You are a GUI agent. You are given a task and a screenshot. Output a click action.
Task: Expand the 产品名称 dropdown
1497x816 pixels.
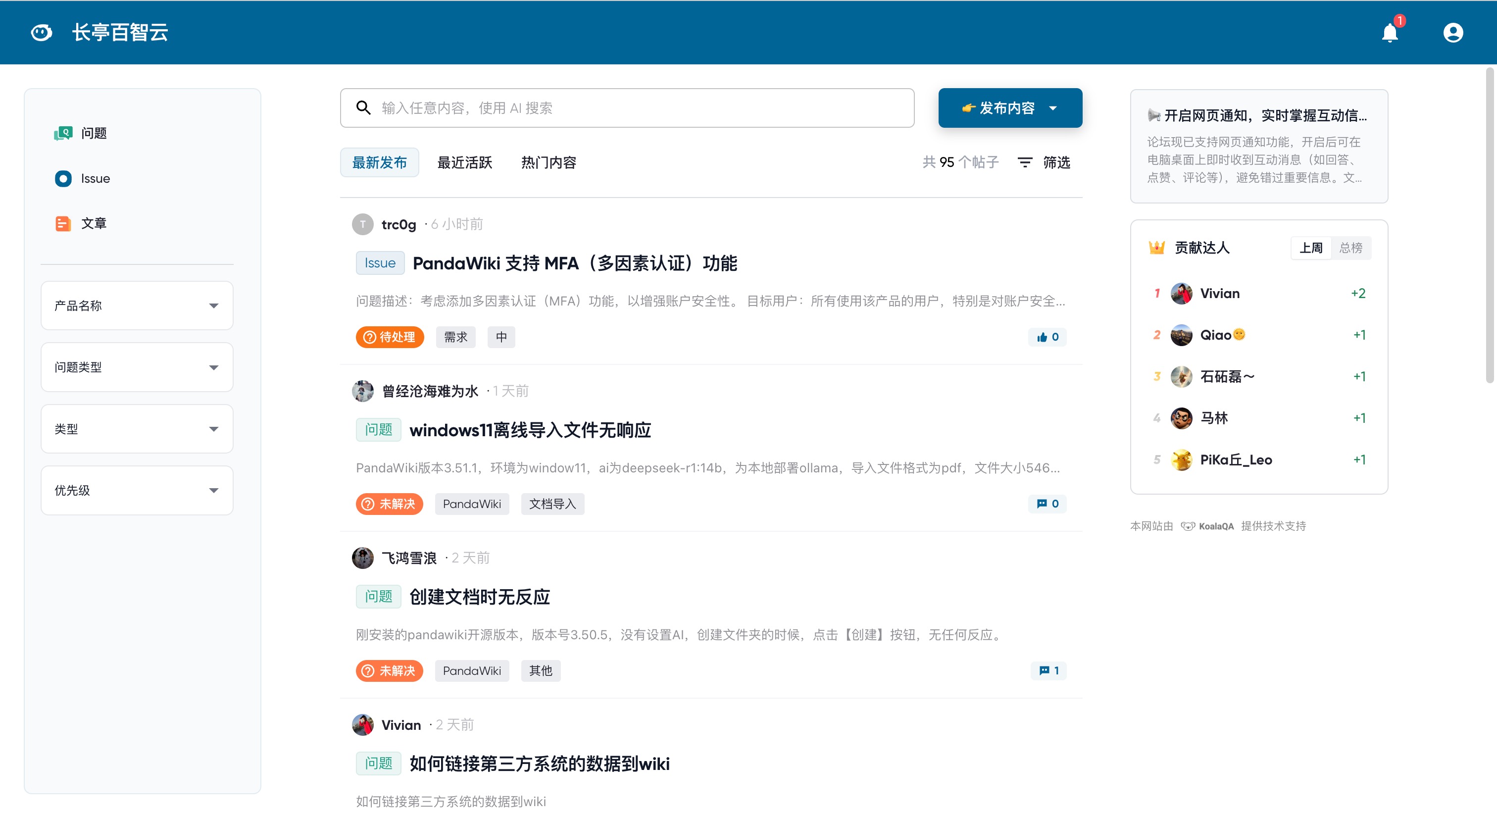(137, 306)
